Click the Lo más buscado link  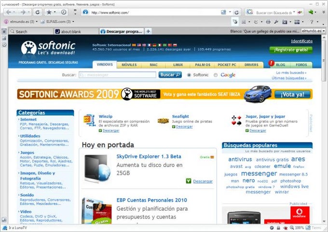click(x=291, y=73)
